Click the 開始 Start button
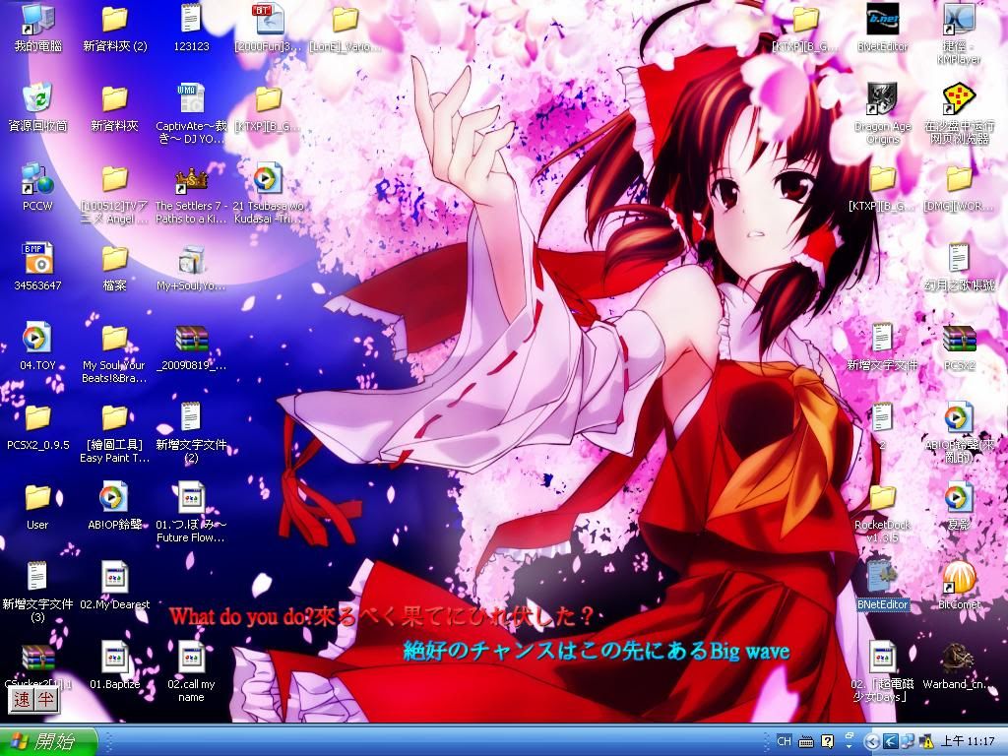Image resolution: width=1008 pixels, height=756 pixels. [x=48, y=741]
